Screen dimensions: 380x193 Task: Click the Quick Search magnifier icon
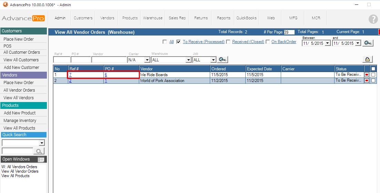point(39,151)
